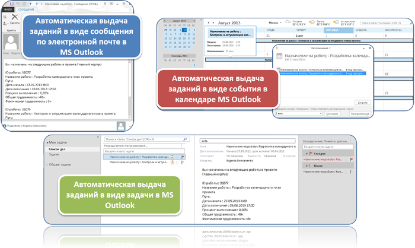The height and width of the screenshot is (248, 415).
Task: Open the ФАЙЛ tab in message window
Action: [x=8, y=9]
